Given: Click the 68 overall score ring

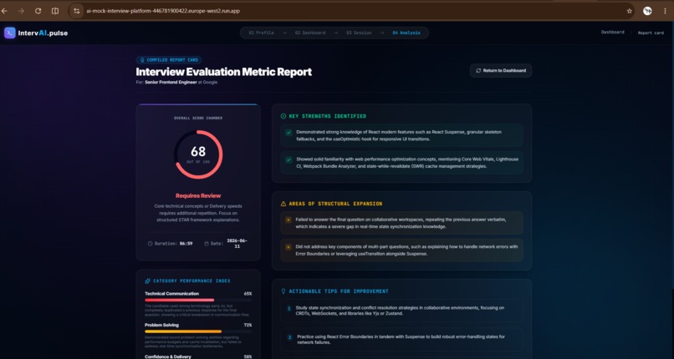Looking at the screenshot, I should click(198, 154).
